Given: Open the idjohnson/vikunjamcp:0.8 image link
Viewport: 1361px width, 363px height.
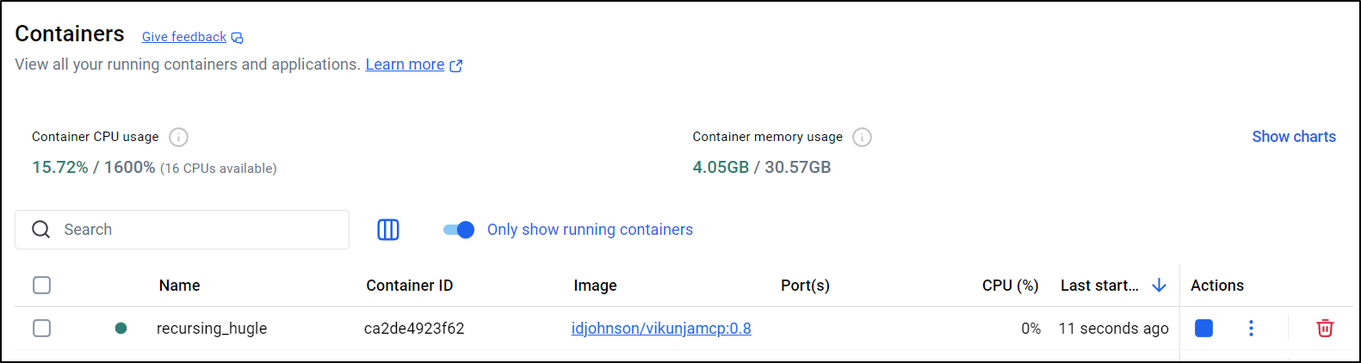Looking at the screenshot, I should pyautogui.click(x=661, y=329).
